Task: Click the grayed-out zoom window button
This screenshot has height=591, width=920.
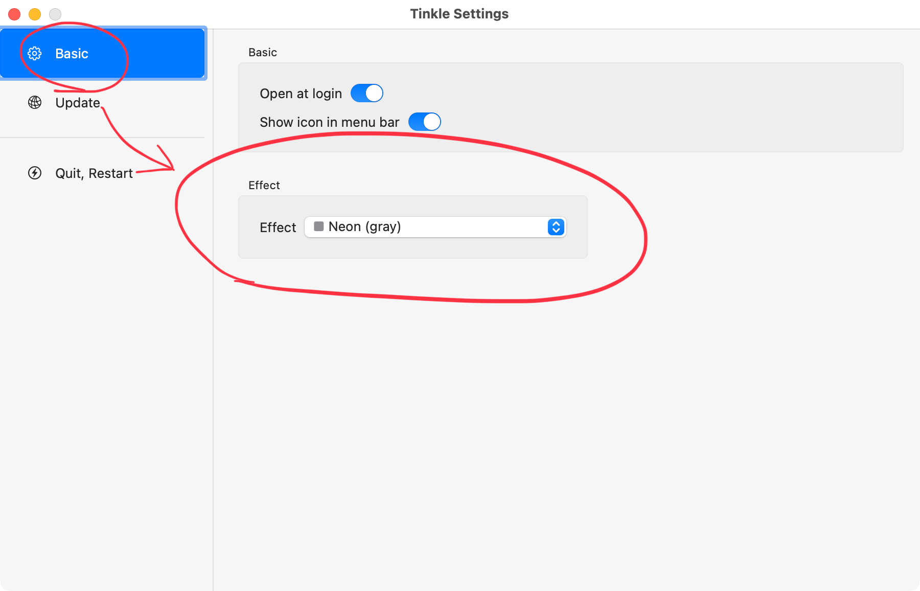Action: (x=55, y=14)
